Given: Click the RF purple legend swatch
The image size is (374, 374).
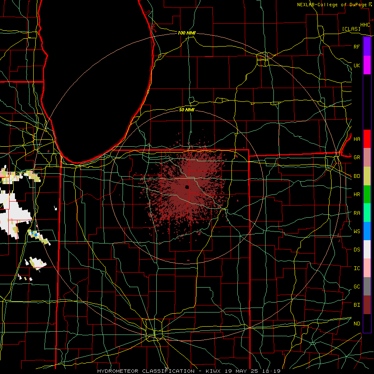Looking at the screenshot, I should click(x=367, y=47).
